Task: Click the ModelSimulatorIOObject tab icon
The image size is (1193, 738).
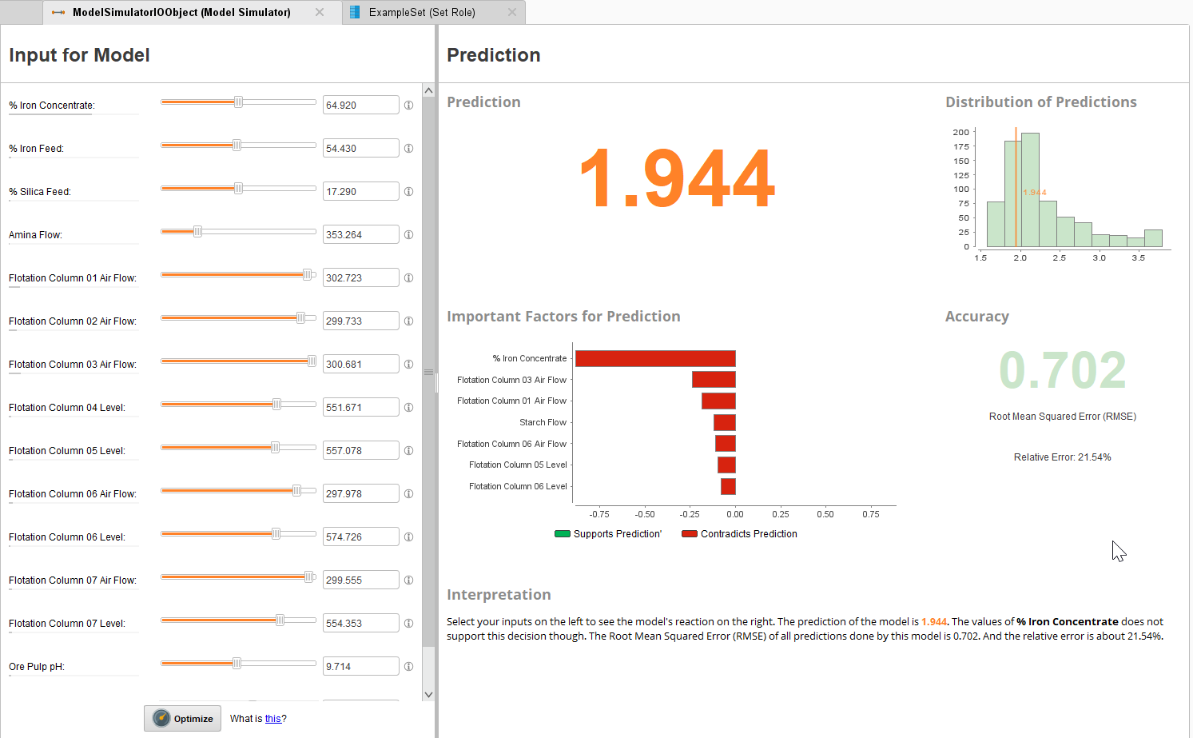Action: (x=58, y=12)
